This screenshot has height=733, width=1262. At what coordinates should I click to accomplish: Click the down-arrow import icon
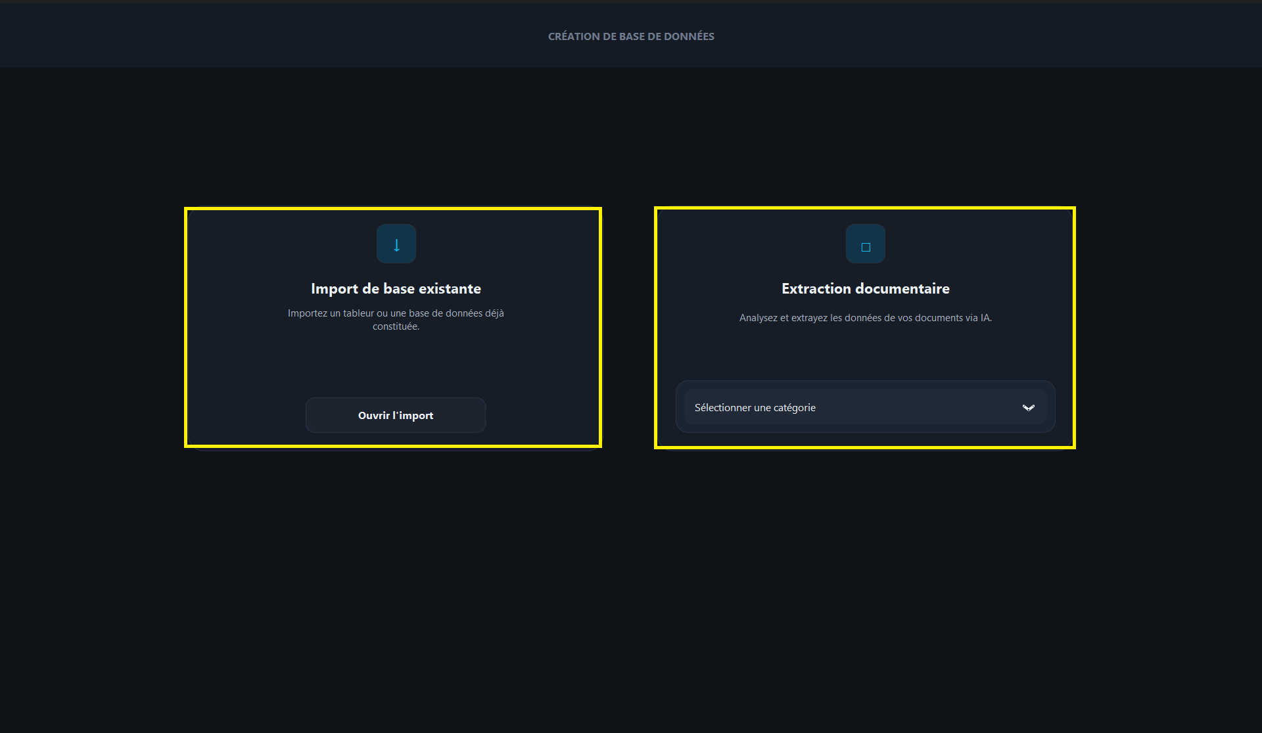[x=396, y=244]
